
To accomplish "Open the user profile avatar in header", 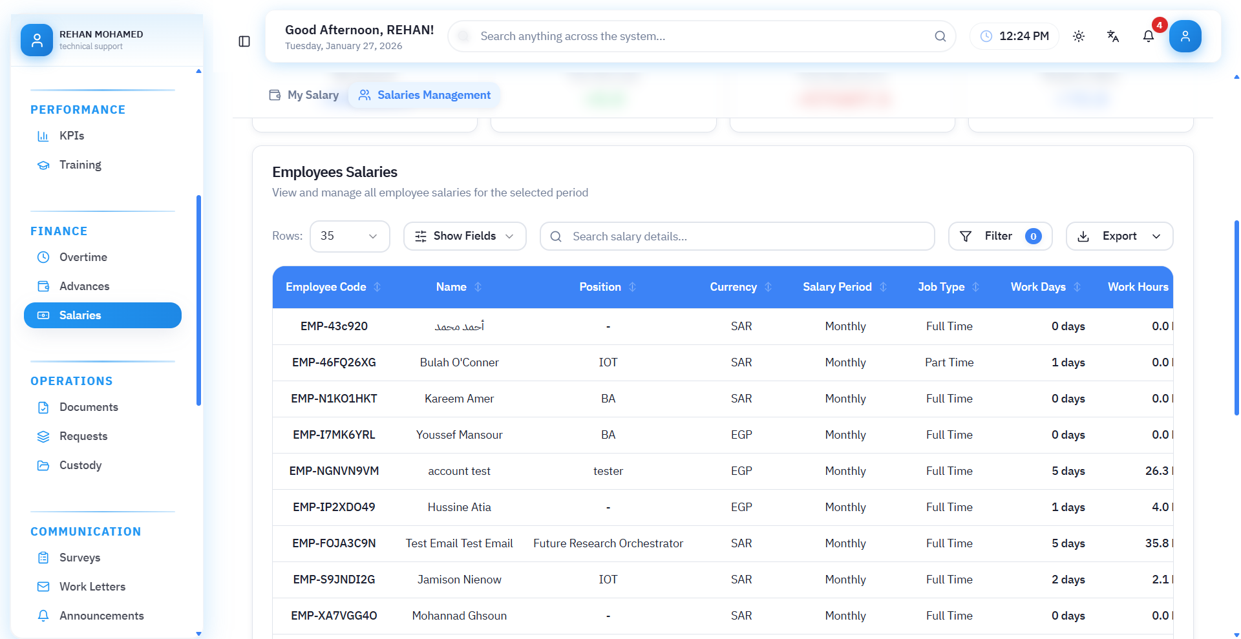I will click(1185, 36).
